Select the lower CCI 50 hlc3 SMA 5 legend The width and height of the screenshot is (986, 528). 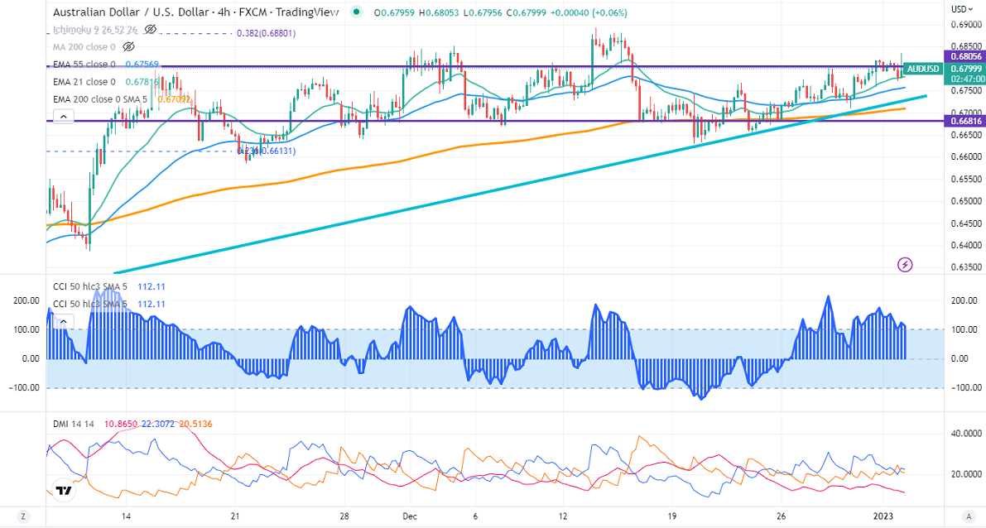coord(90,305)
